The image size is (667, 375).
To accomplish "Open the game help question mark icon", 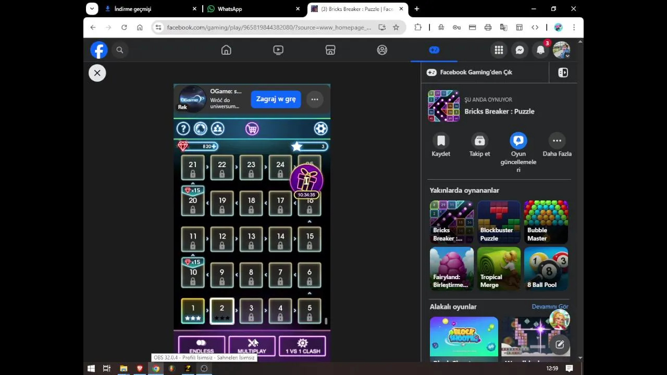I will (x=183, y=129).
